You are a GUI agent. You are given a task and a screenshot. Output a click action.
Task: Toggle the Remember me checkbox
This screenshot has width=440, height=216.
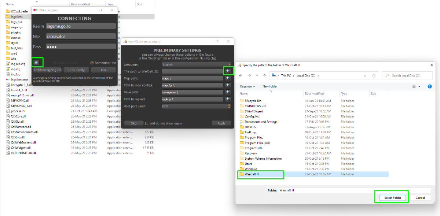(x=92, y=63)
